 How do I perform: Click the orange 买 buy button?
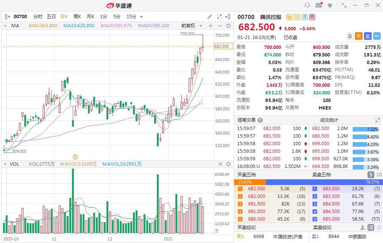(359, 36)
